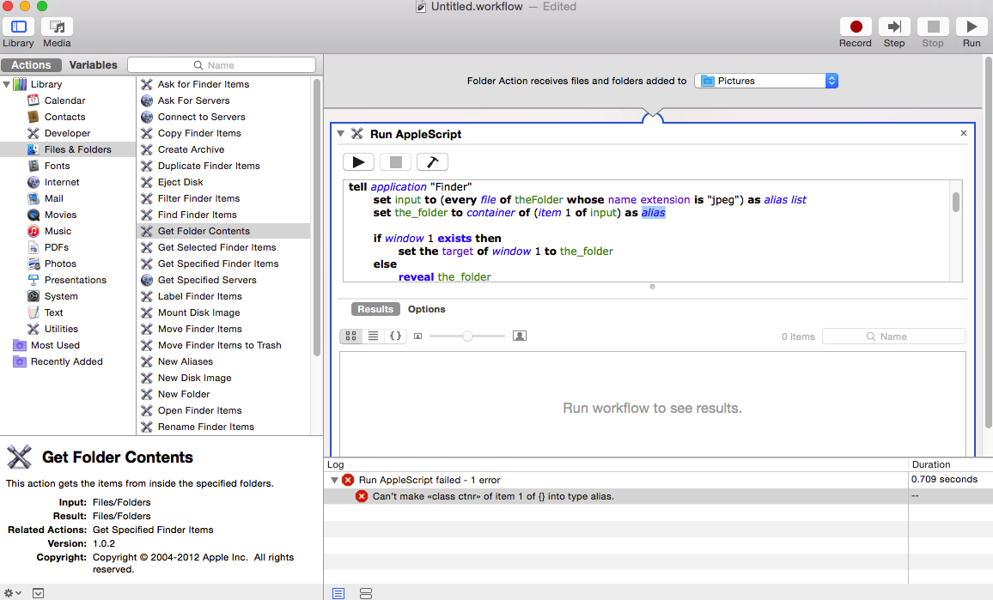Run the workflow with Run button
Viewport: 993px width, 600px height.
click(x=972, y=27)
